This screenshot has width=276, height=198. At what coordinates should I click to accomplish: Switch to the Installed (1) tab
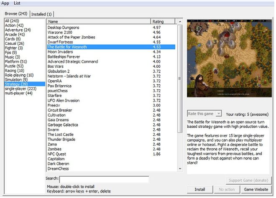tap(41, 14)
